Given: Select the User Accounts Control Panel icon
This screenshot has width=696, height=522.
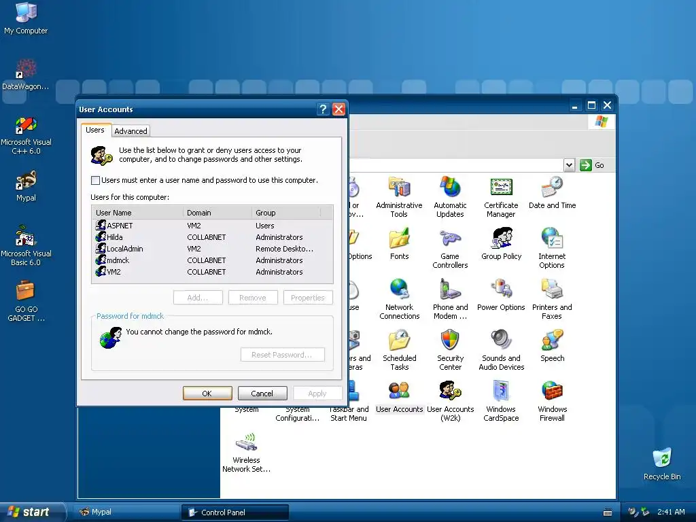Looking at the screenshot, I should click(x=399, y=397).
